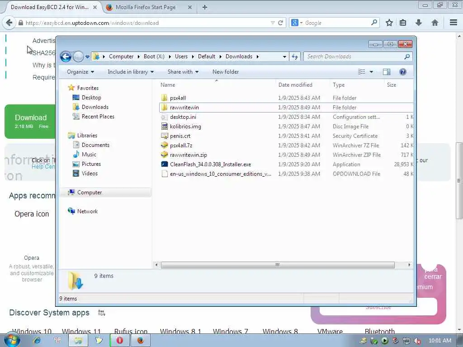The height and width of the screenshot is (347, 463).
Task: Click the Users breadcrumb
Action: [x=181, y=56]
